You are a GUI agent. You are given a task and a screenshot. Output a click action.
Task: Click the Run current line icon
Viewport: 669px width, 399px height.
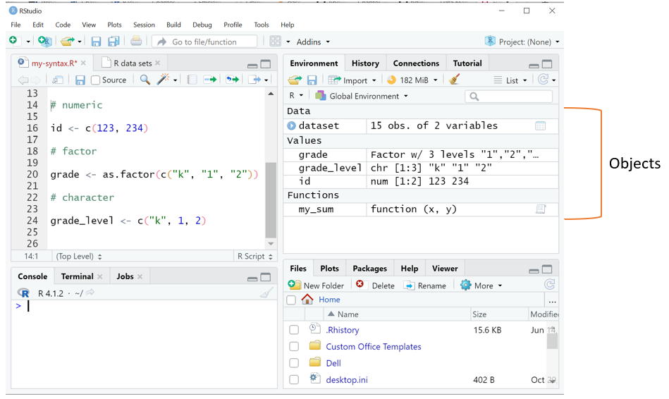click(x=209, y=80)
